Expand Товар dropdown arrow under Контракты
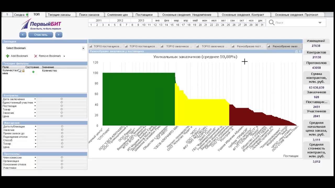Screen dimensions: 335x188 coord(35,109)
